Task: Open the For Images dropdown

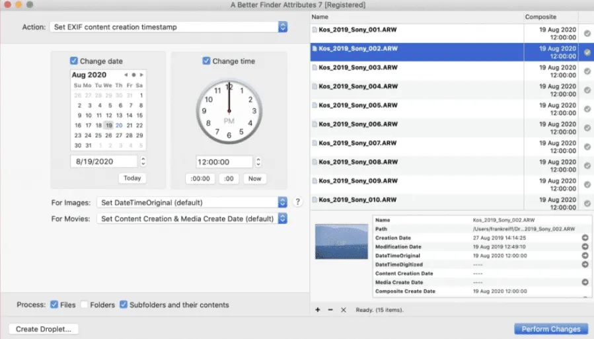Action: (x=192, y=202)
